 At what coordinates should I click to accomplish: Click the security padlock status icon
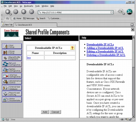coord(130,119)
